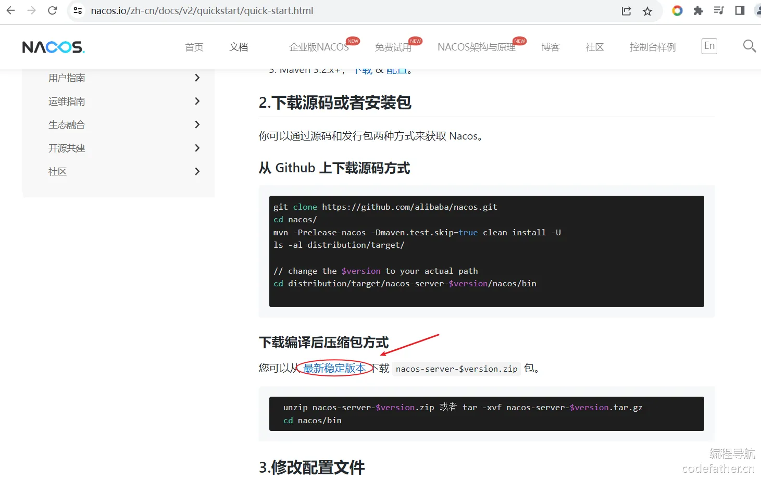Click the 从 Github 上下载源码方式 heading

click(x=334, y=168)
